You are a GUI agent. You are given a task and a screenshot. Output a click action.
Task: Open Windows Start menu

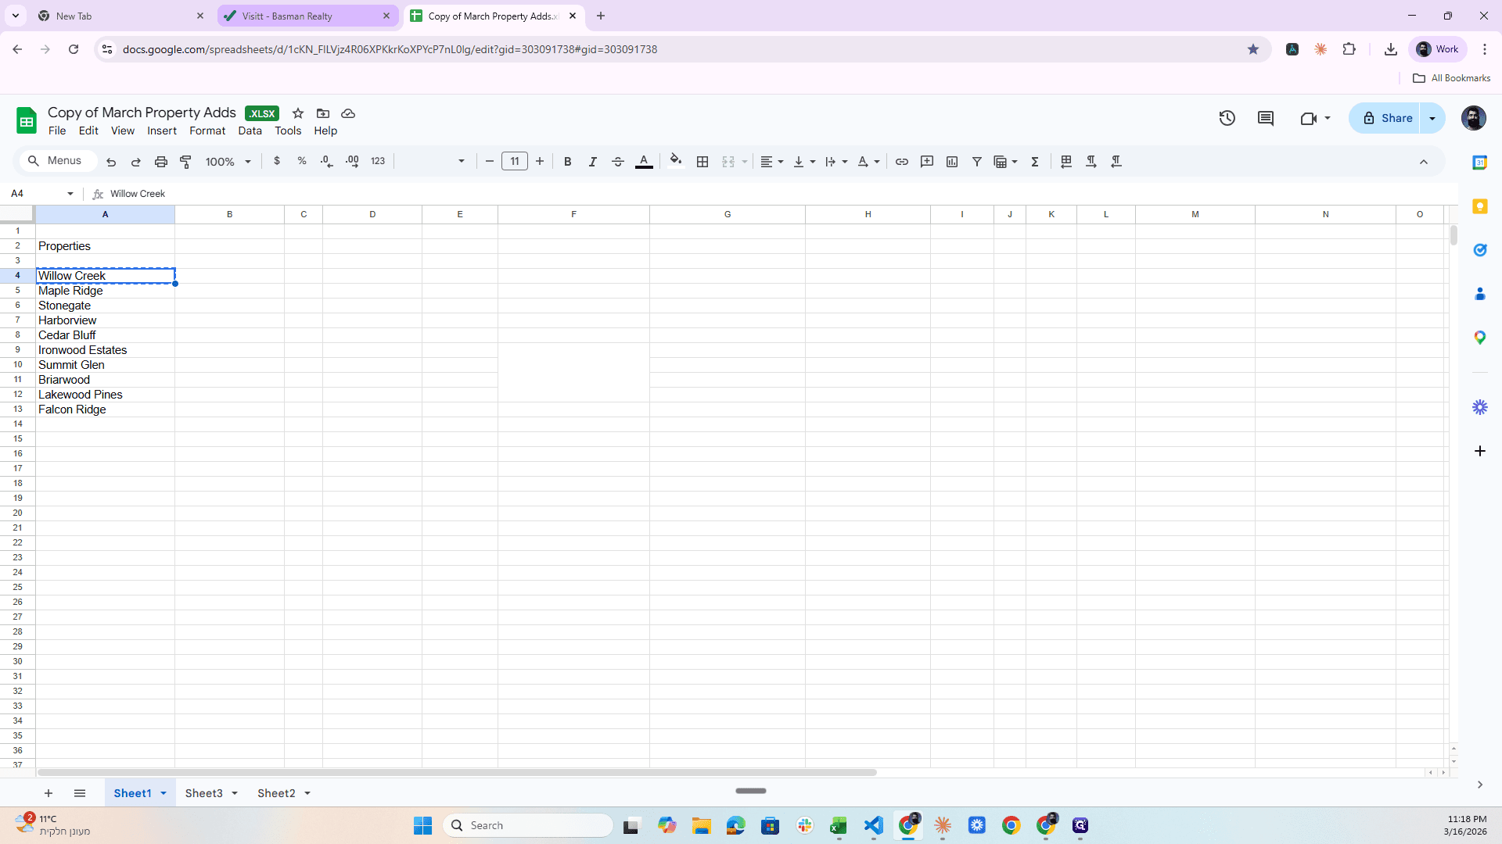click(422, 825)
